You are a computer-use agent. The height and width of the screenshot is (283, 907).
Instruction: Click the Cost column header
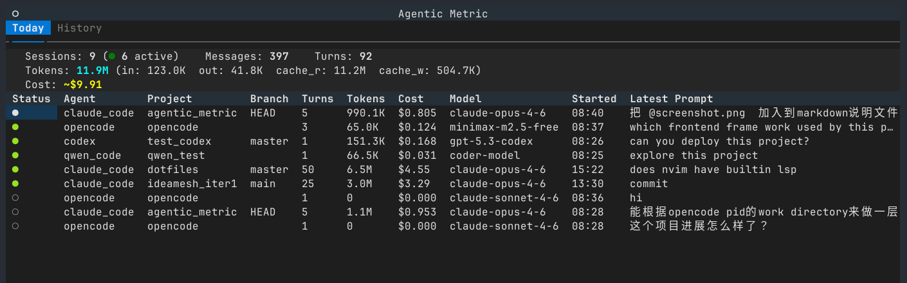(x=411, y=98)
